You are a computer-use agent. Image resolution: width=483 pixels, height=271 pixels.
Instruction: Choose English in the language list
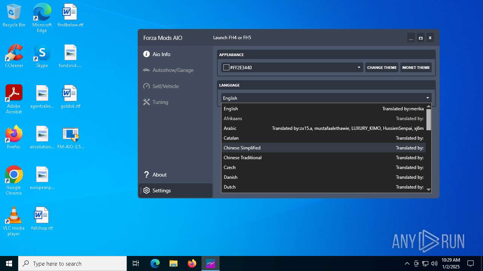323,109
